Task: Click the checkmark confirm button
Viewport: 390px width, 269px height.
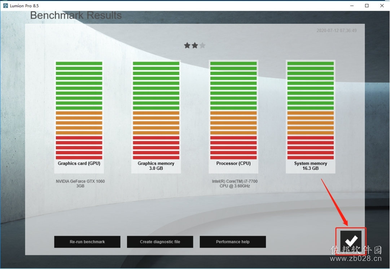Action: [x=351, y=241]
